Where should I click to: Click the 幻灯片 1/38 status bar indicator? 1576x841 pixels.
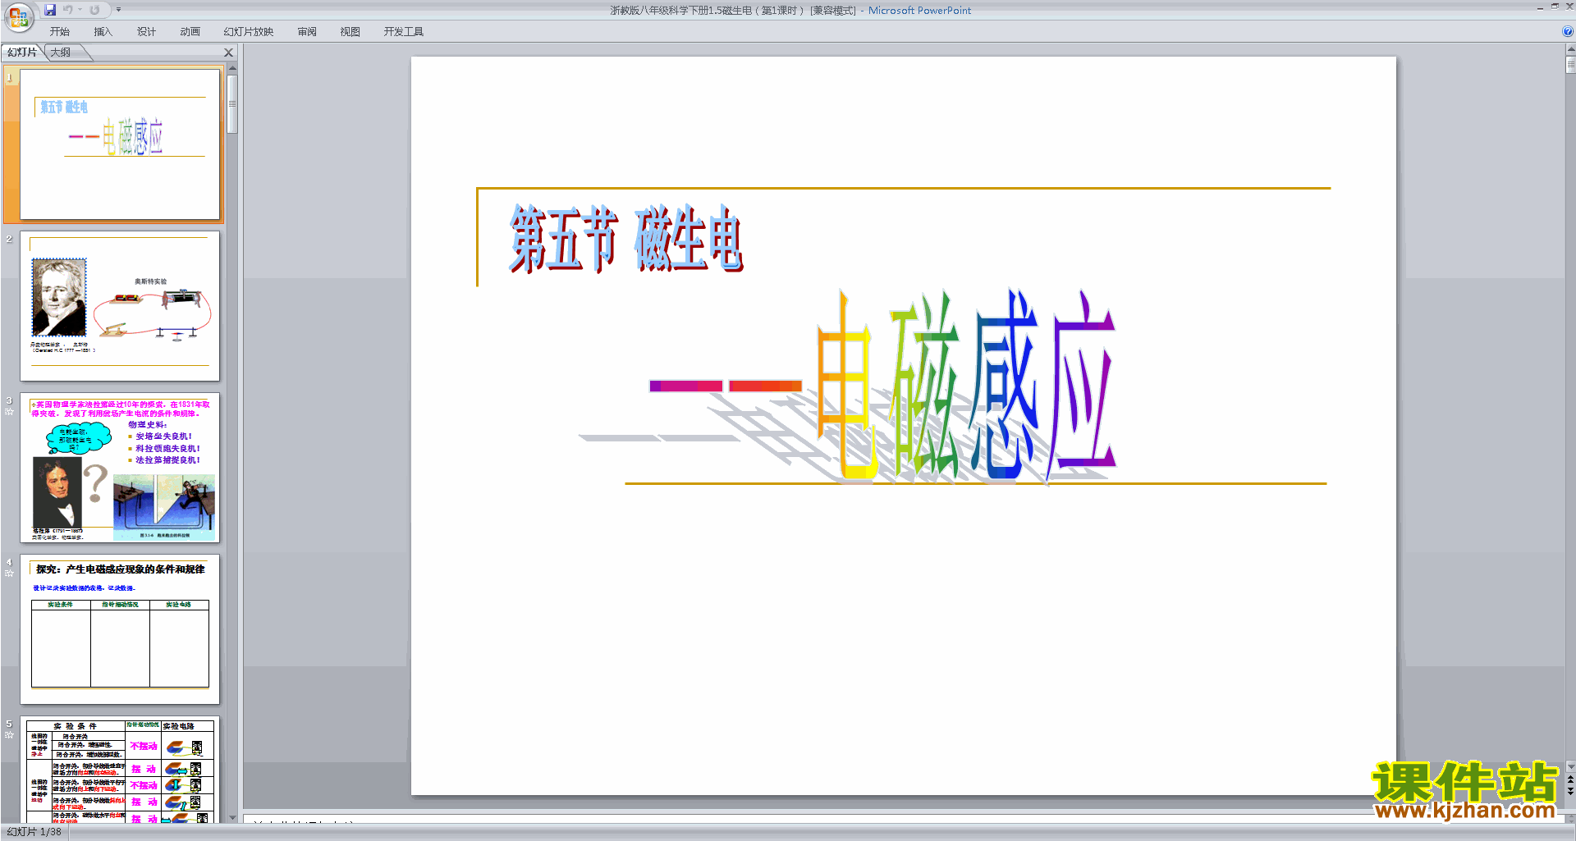pos(34,832)
